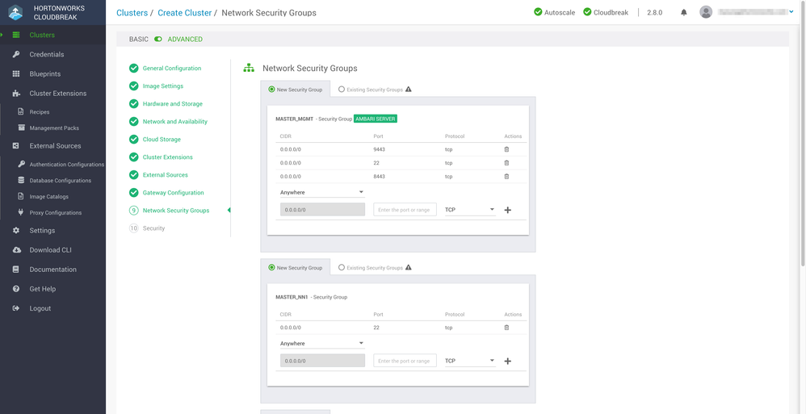Click the Network Security Groups heading icon
806x414 pixels.
pos(249,68)
